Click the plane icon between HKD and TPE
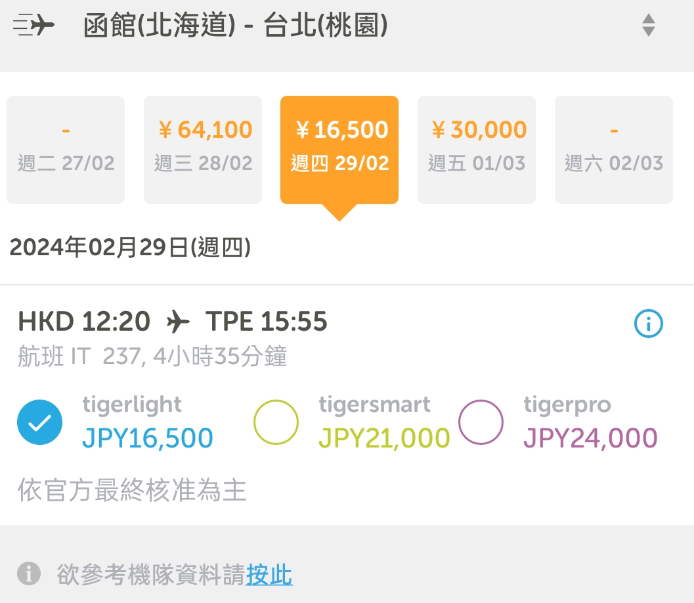 pyautogui.click(x=178, y=322)
